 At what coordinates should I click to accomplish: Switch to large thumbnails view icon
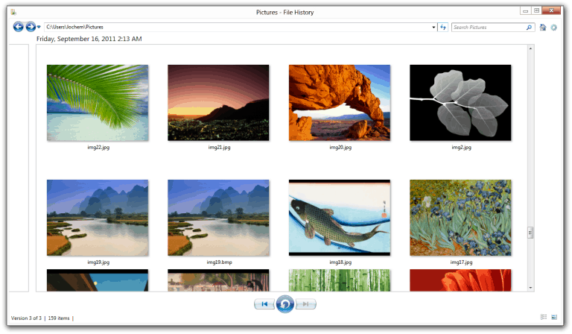point(554,317)
